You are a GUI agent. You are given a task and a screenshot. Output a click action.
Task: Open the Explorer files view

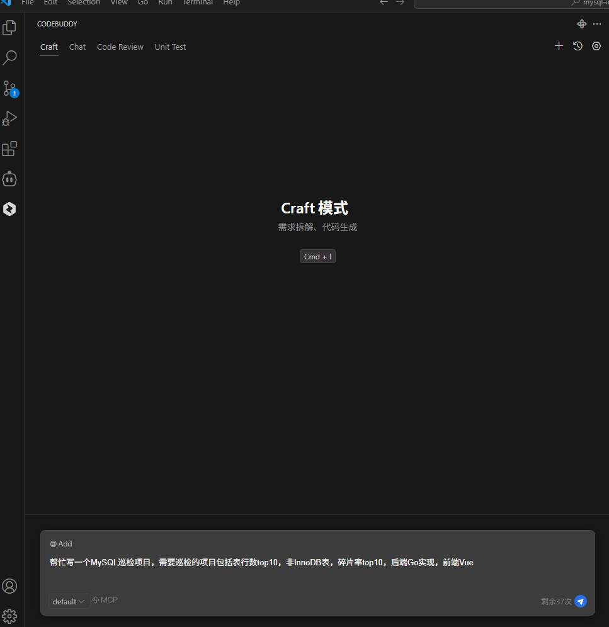(x=9, y=28)
